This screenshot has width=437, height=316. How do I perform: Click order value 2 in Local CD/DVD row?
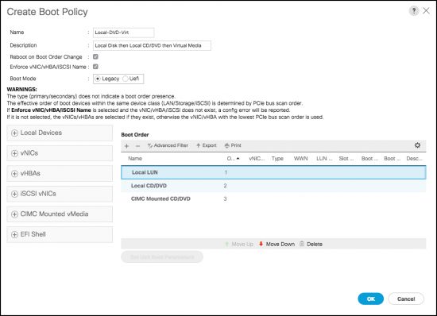tap(225, 186)
